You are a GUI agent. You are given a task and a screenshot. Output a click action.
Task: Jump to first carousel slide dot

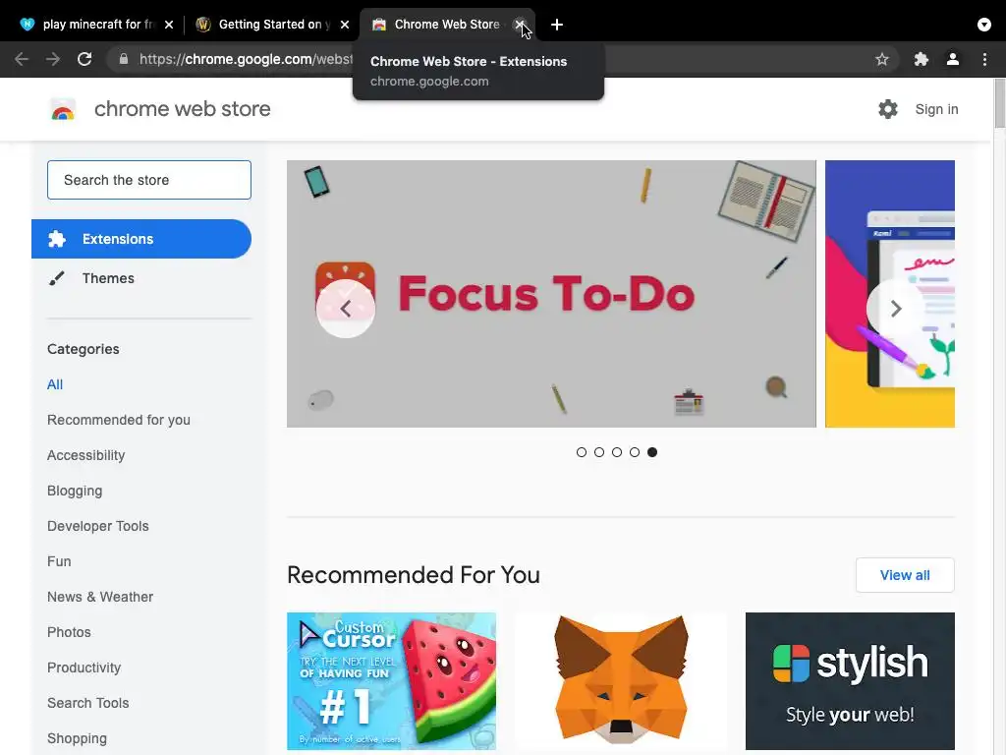coord(582,452)
